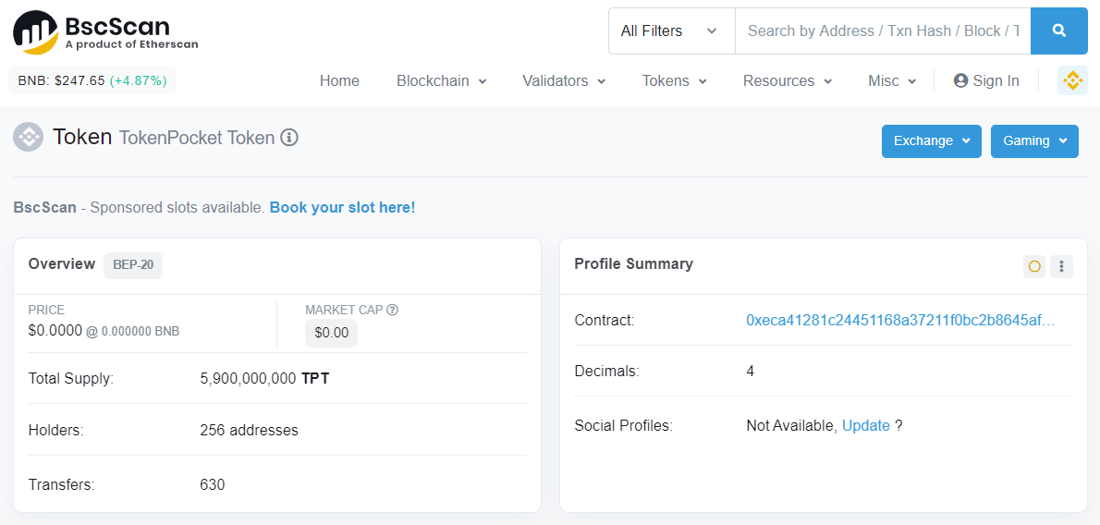Click the orange circle icon in Profile Summary
The height and width of the screenshot is (525, 1100).
[1034, 267]
